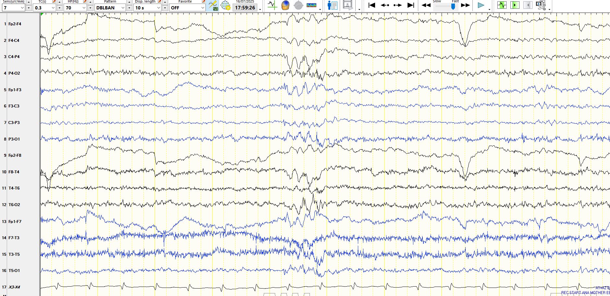This screenshot has width=610, height=296.
Task: Select channel label P3-O1
Action: [14, 139]
